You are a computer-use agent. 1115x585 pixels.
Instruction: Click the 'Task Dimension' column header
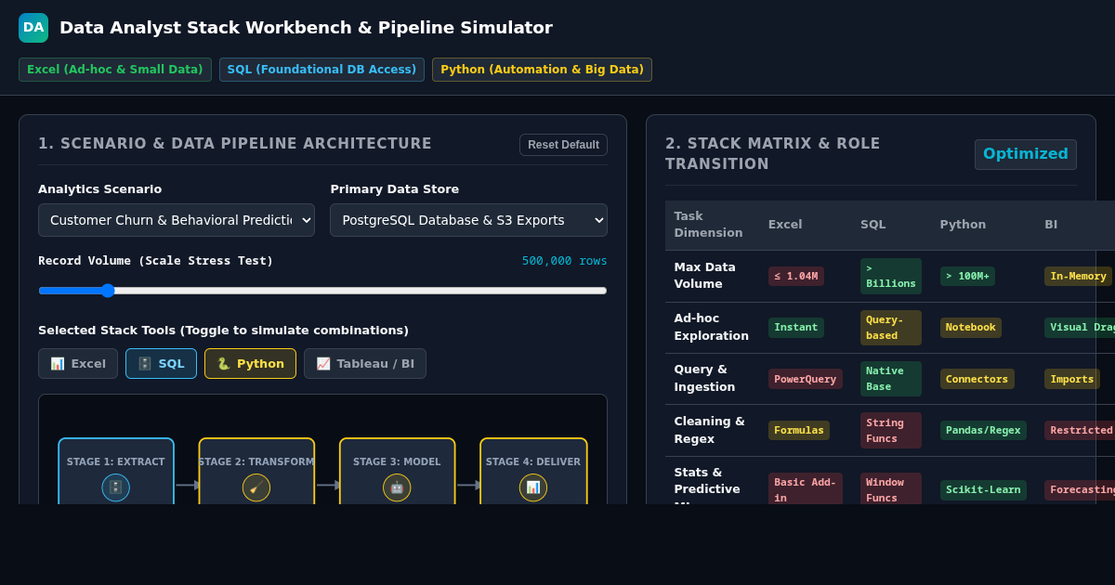coord(708,225)
